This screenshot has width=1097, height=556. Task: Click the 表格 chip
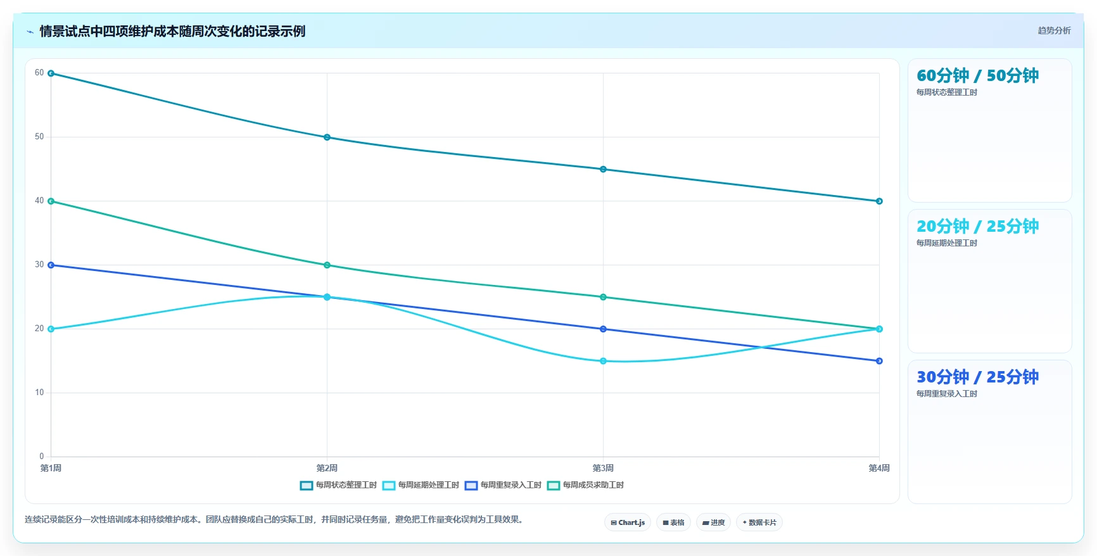(x=673, y=522)
